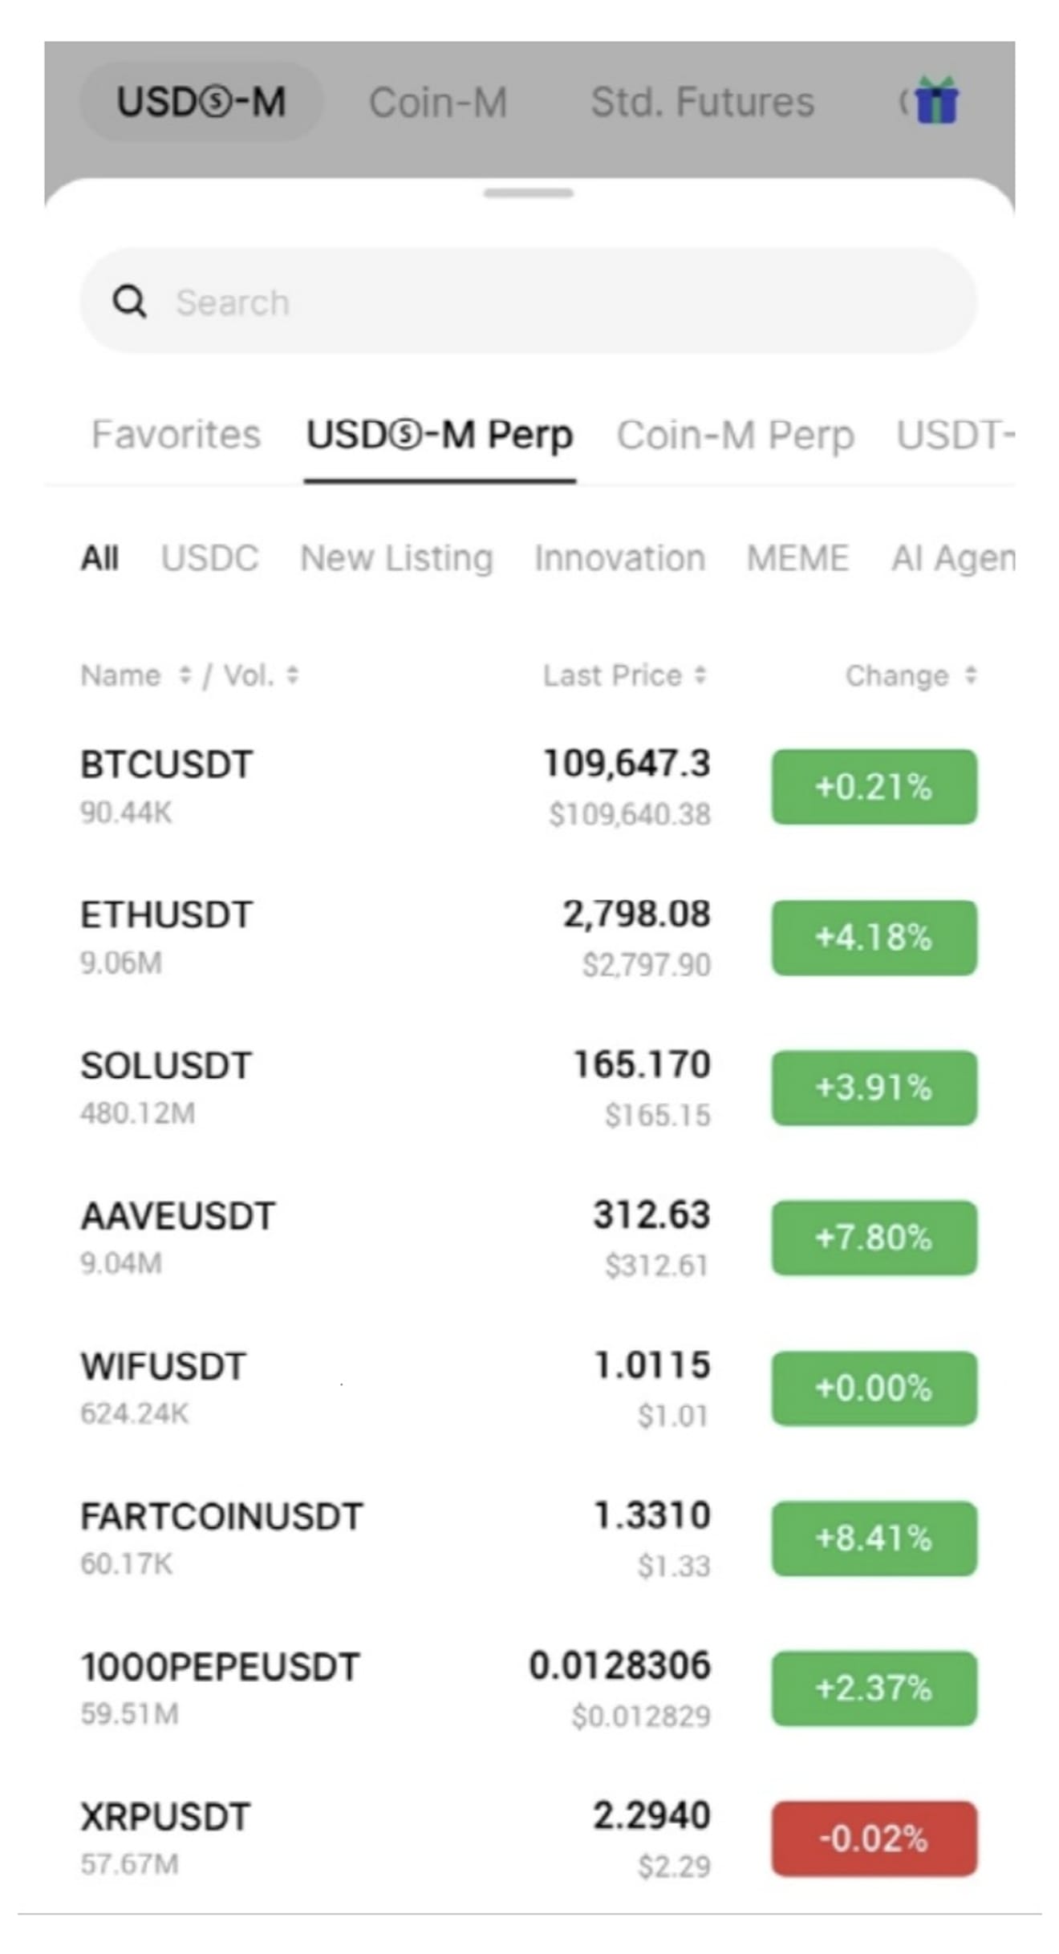Open the gift box rewards icon
The image size is (1059, 1954).
936,100
